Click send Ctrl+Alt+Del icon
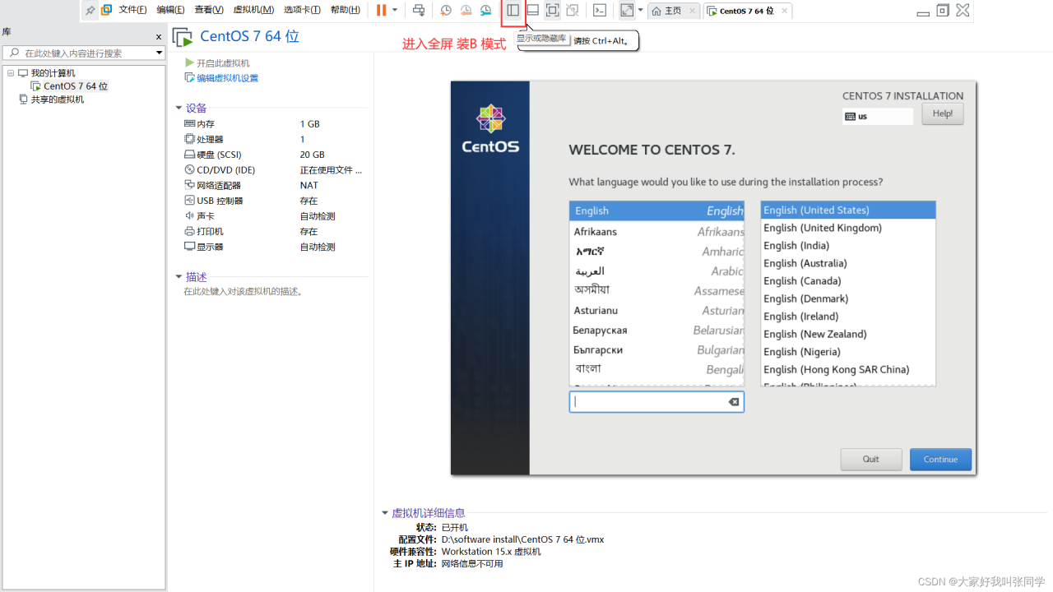Image resolution: width=1053 pixels, height=592 pixels. [x=419, y=10]
